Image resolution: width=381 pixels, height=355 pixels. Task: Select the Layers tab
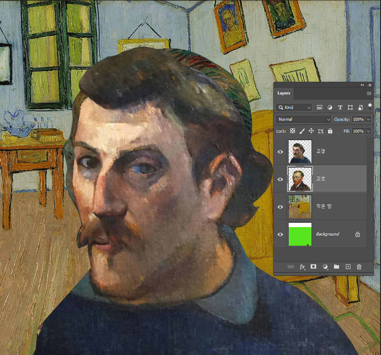(x=284, y=93)
